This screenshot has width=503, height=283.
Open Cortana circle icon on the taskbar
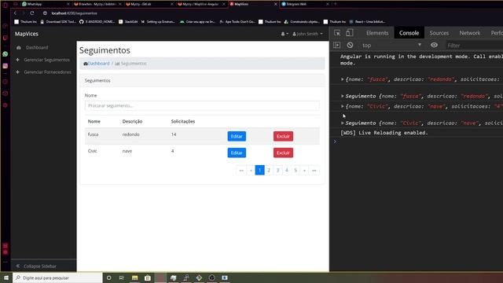[108, 277]
